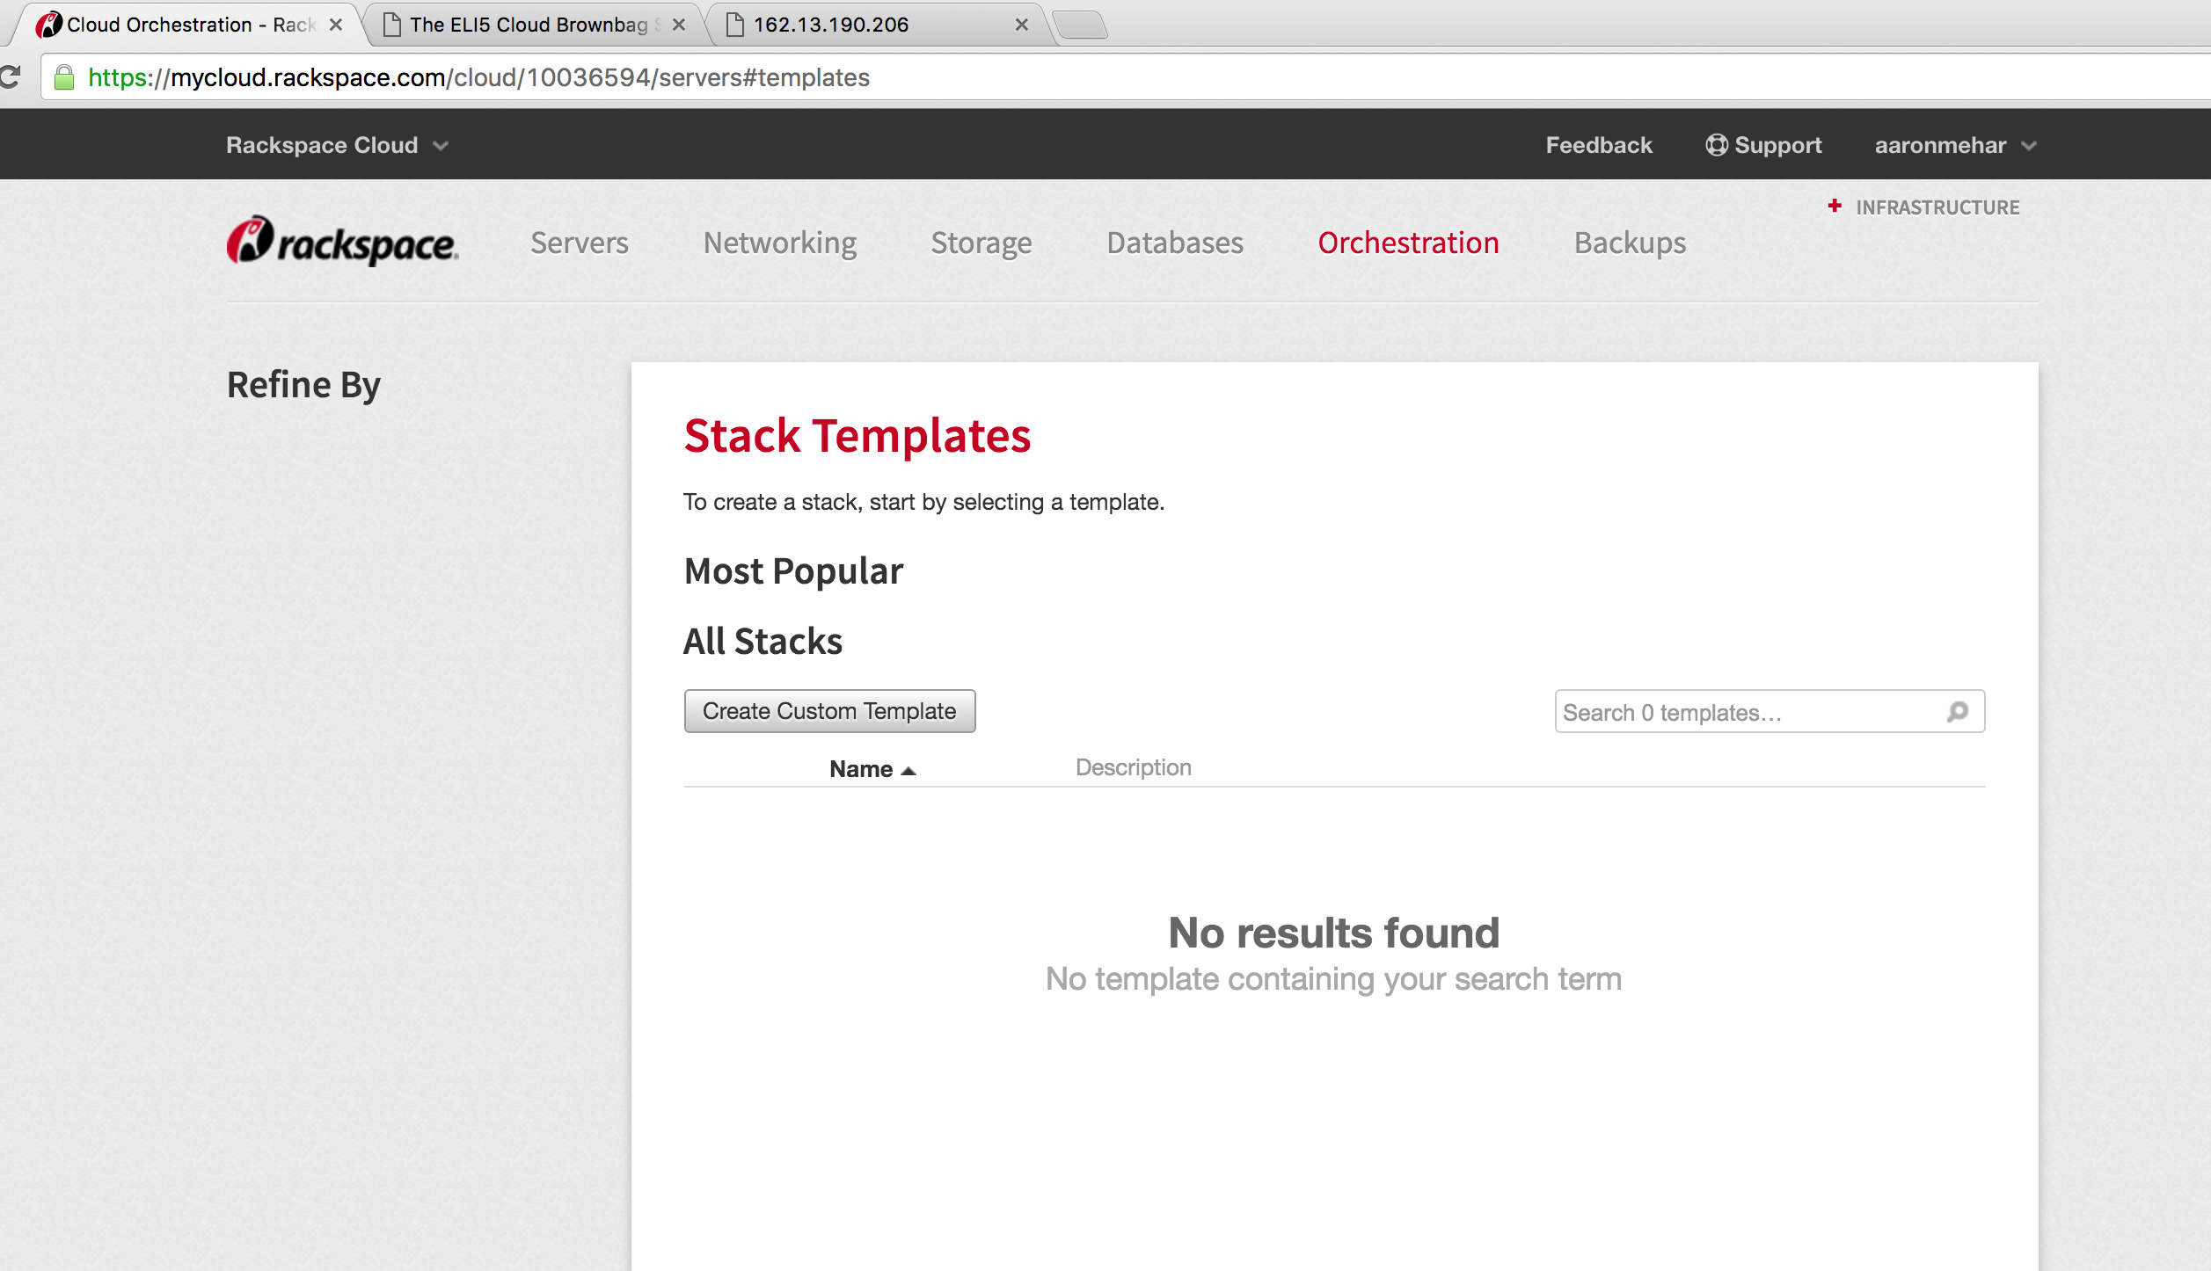Click Create Custom Template button
Viewport: 2211px width, 1271px height.
pyautogui.click(x=829, y=711)
